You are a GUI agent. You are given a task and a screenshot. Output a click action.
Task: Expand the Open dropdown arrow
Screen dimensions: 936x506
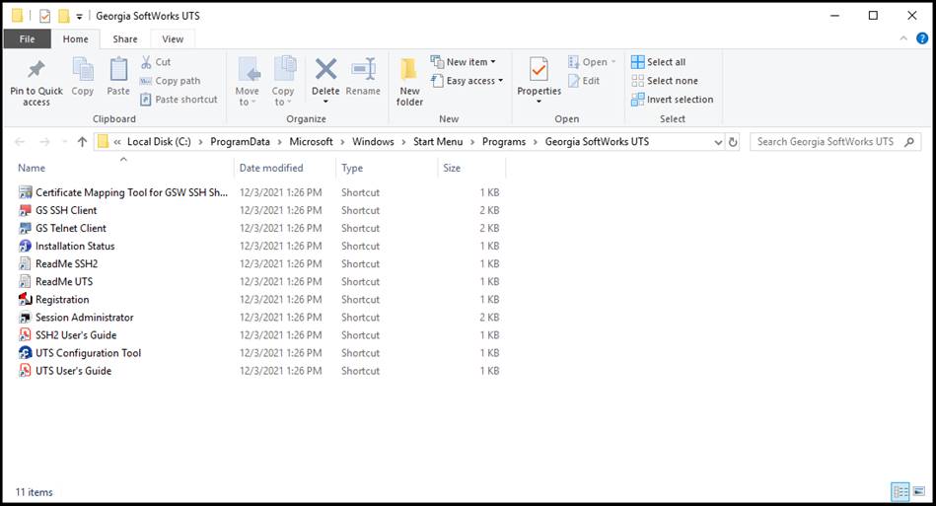point(613,62)
